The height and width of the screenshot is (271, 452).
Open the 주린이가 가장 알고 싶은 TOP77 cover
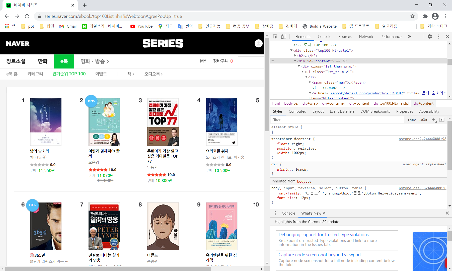point(163,122)
